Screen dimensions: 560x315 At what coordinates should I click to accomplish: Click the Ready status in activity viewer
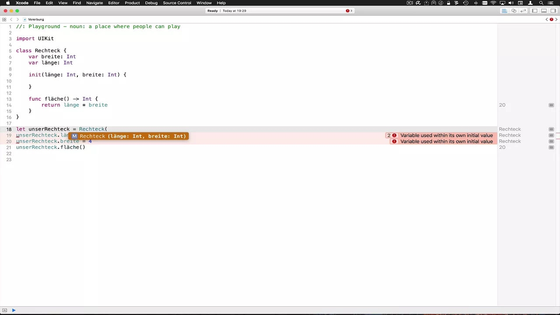click(213, 10)
